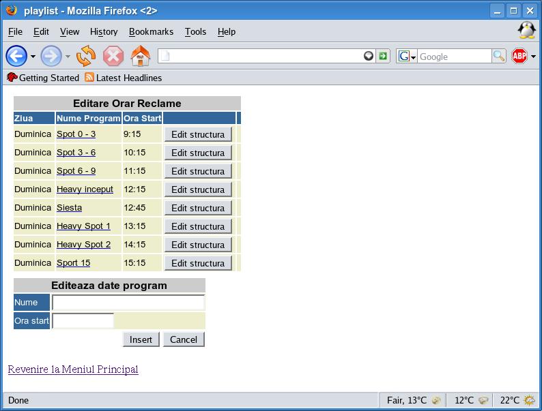Click Edit structura for Heavy Spot 2
Screen dimensions: 542x411
pyautogui.click(x=198, y=245)
